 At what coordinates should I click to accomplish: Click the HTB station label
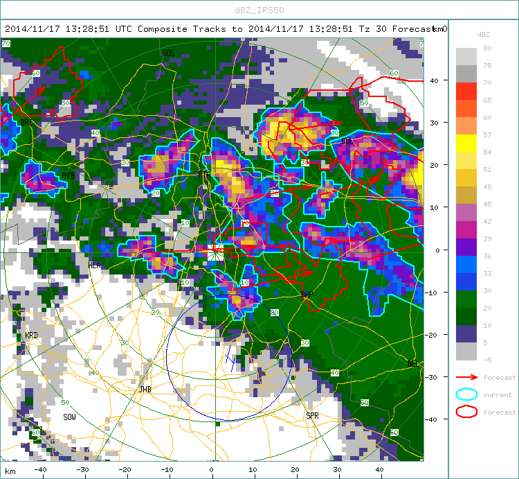click(x=69, y=175)
